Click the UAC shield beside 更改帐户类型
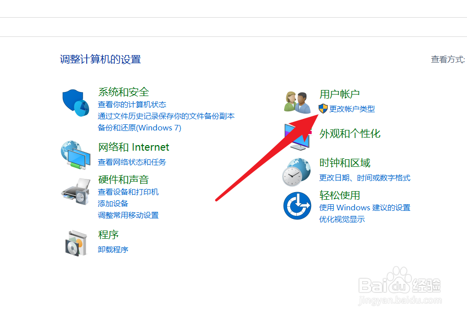467x316 pixels. [323, 109]
